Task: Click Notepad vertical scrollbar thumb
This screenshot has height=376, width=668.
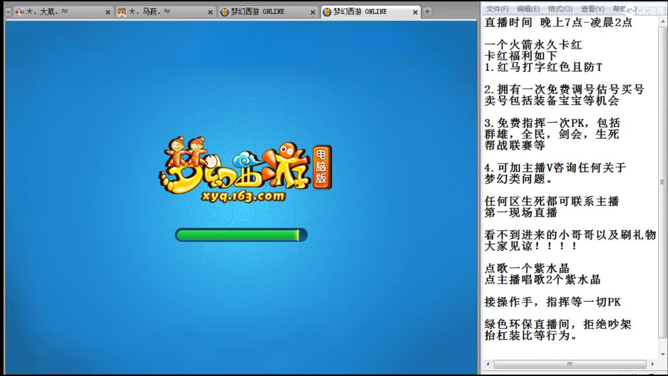Action: click(x=662, y=182)
